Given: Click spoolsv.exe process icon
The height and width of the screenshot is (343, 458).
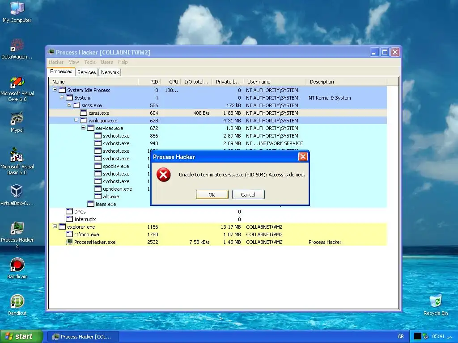Looking at the screenshot, I should [98, 166].
